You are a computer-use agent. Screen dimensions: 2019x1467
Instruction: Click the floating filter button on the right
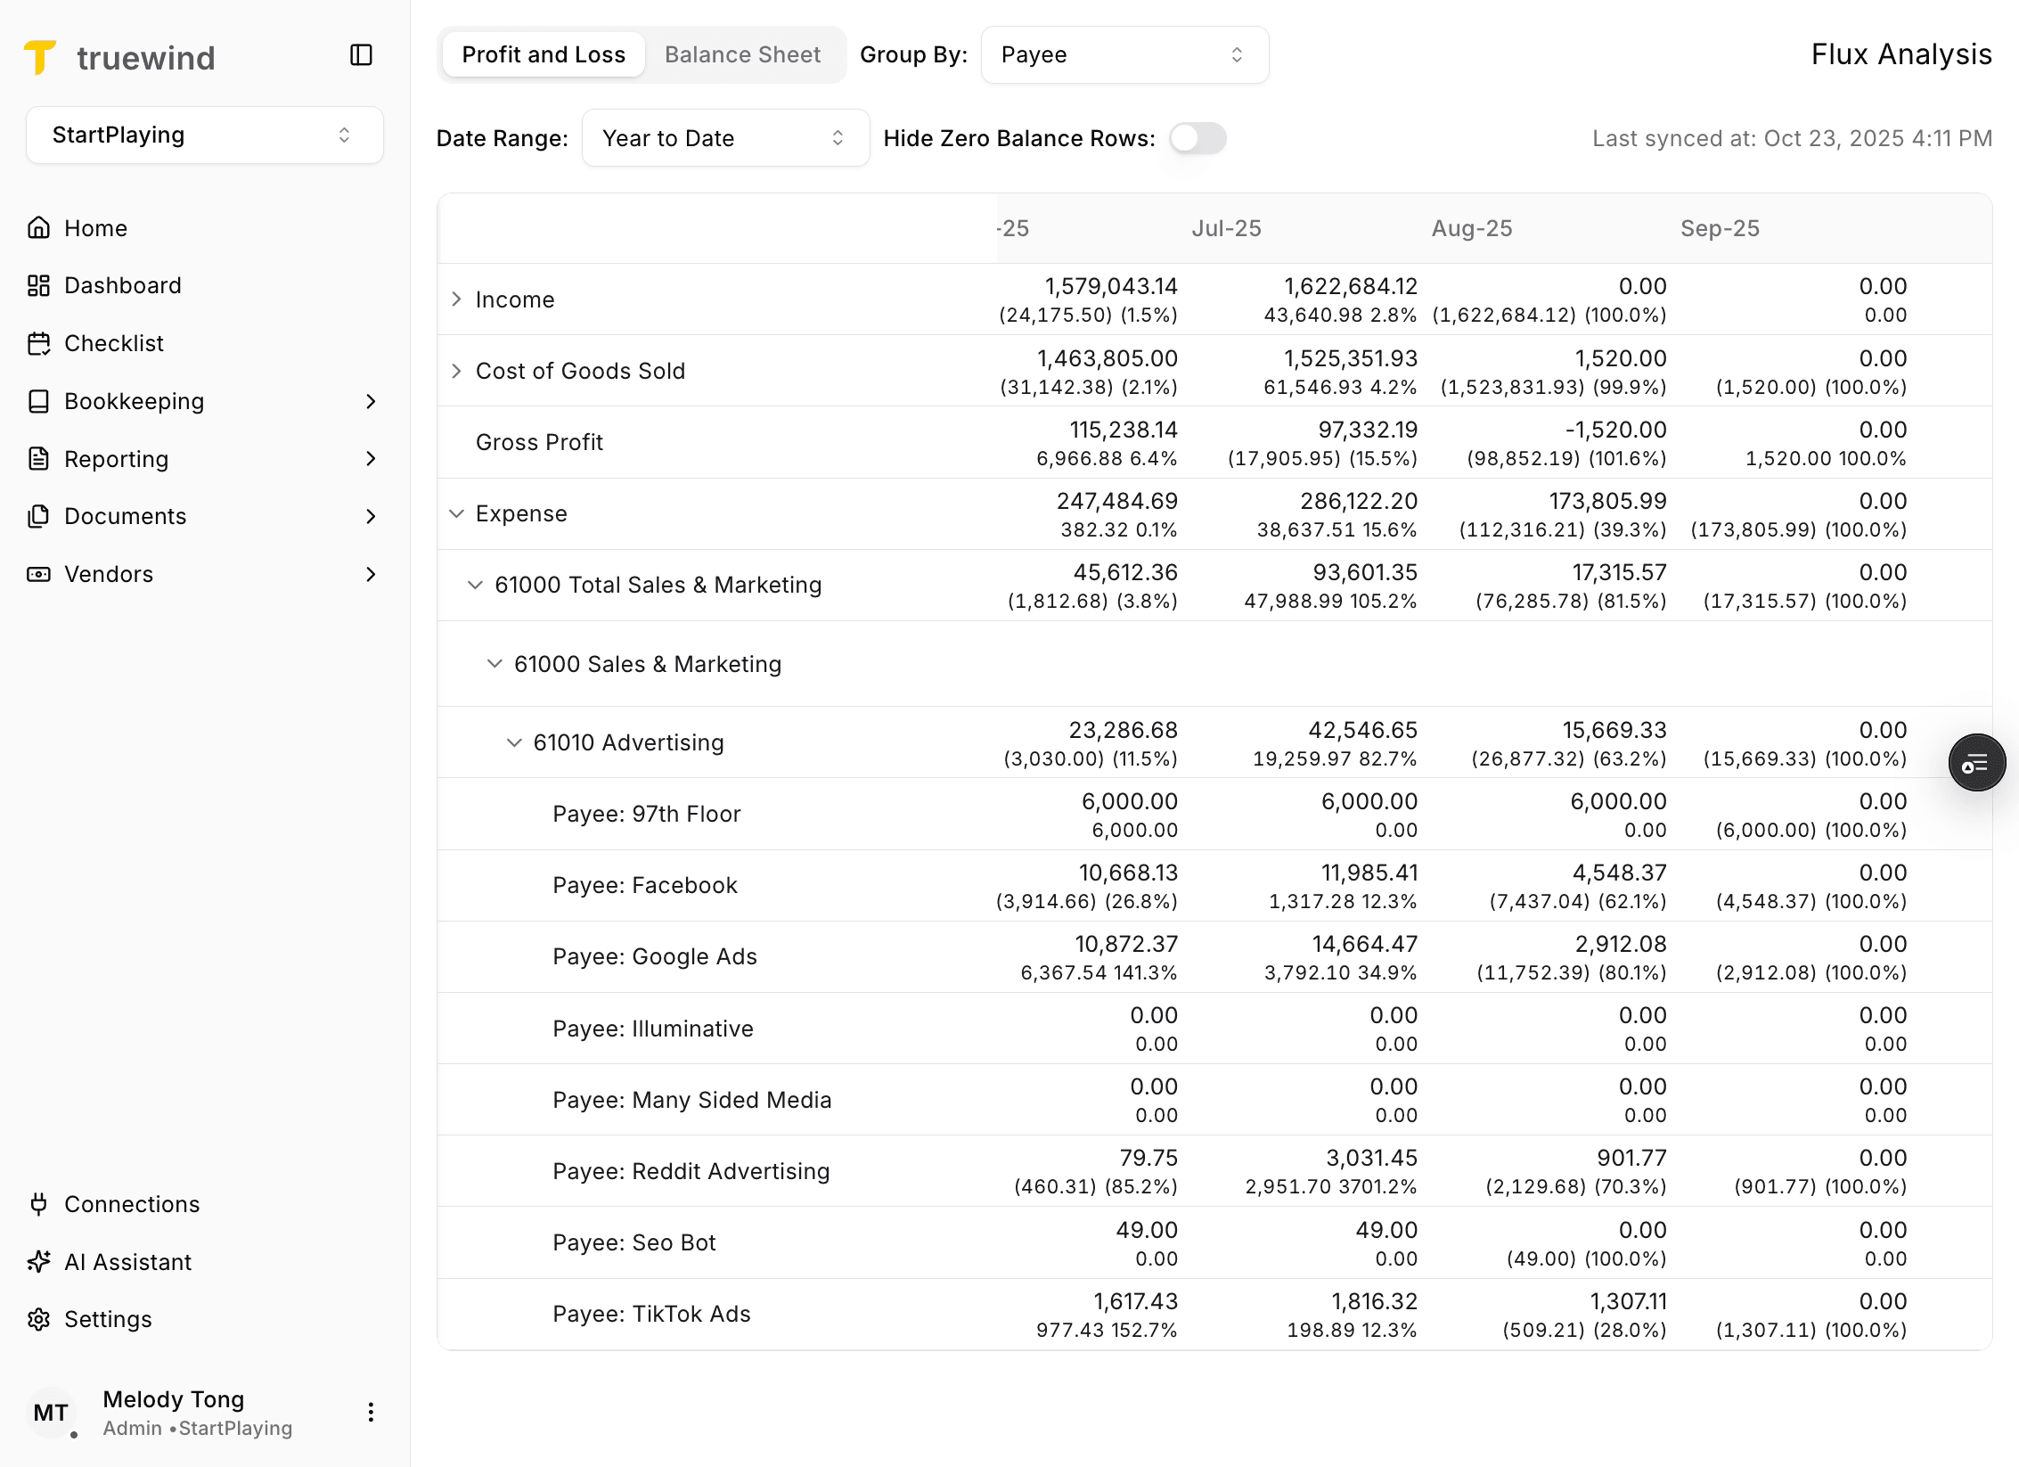point(1977,762)
